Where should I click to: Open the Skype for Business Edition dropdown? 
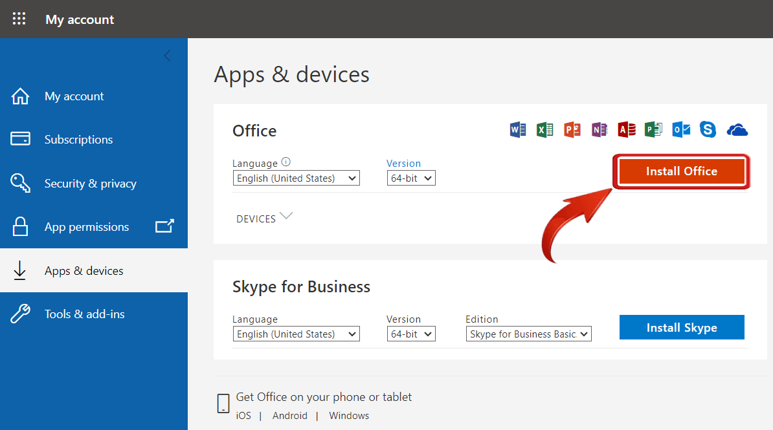pos(528,334)
